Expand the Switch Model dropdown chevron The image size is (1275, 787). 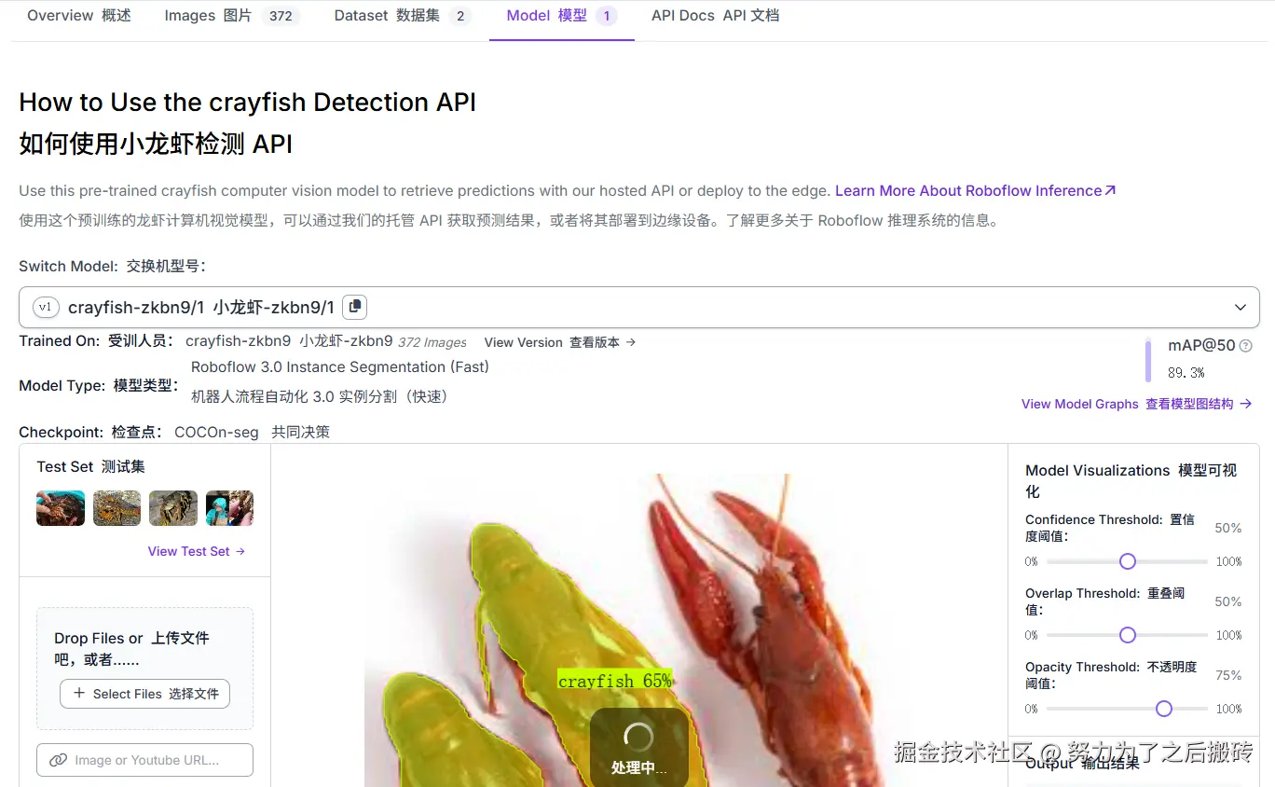tap(1241, 307)
